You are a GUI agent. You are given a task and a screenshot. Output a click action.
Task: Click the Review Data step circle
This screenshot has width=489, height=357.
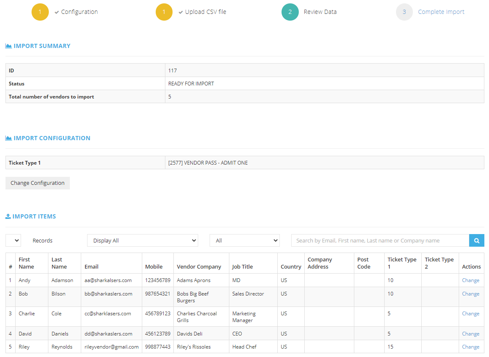290,12
